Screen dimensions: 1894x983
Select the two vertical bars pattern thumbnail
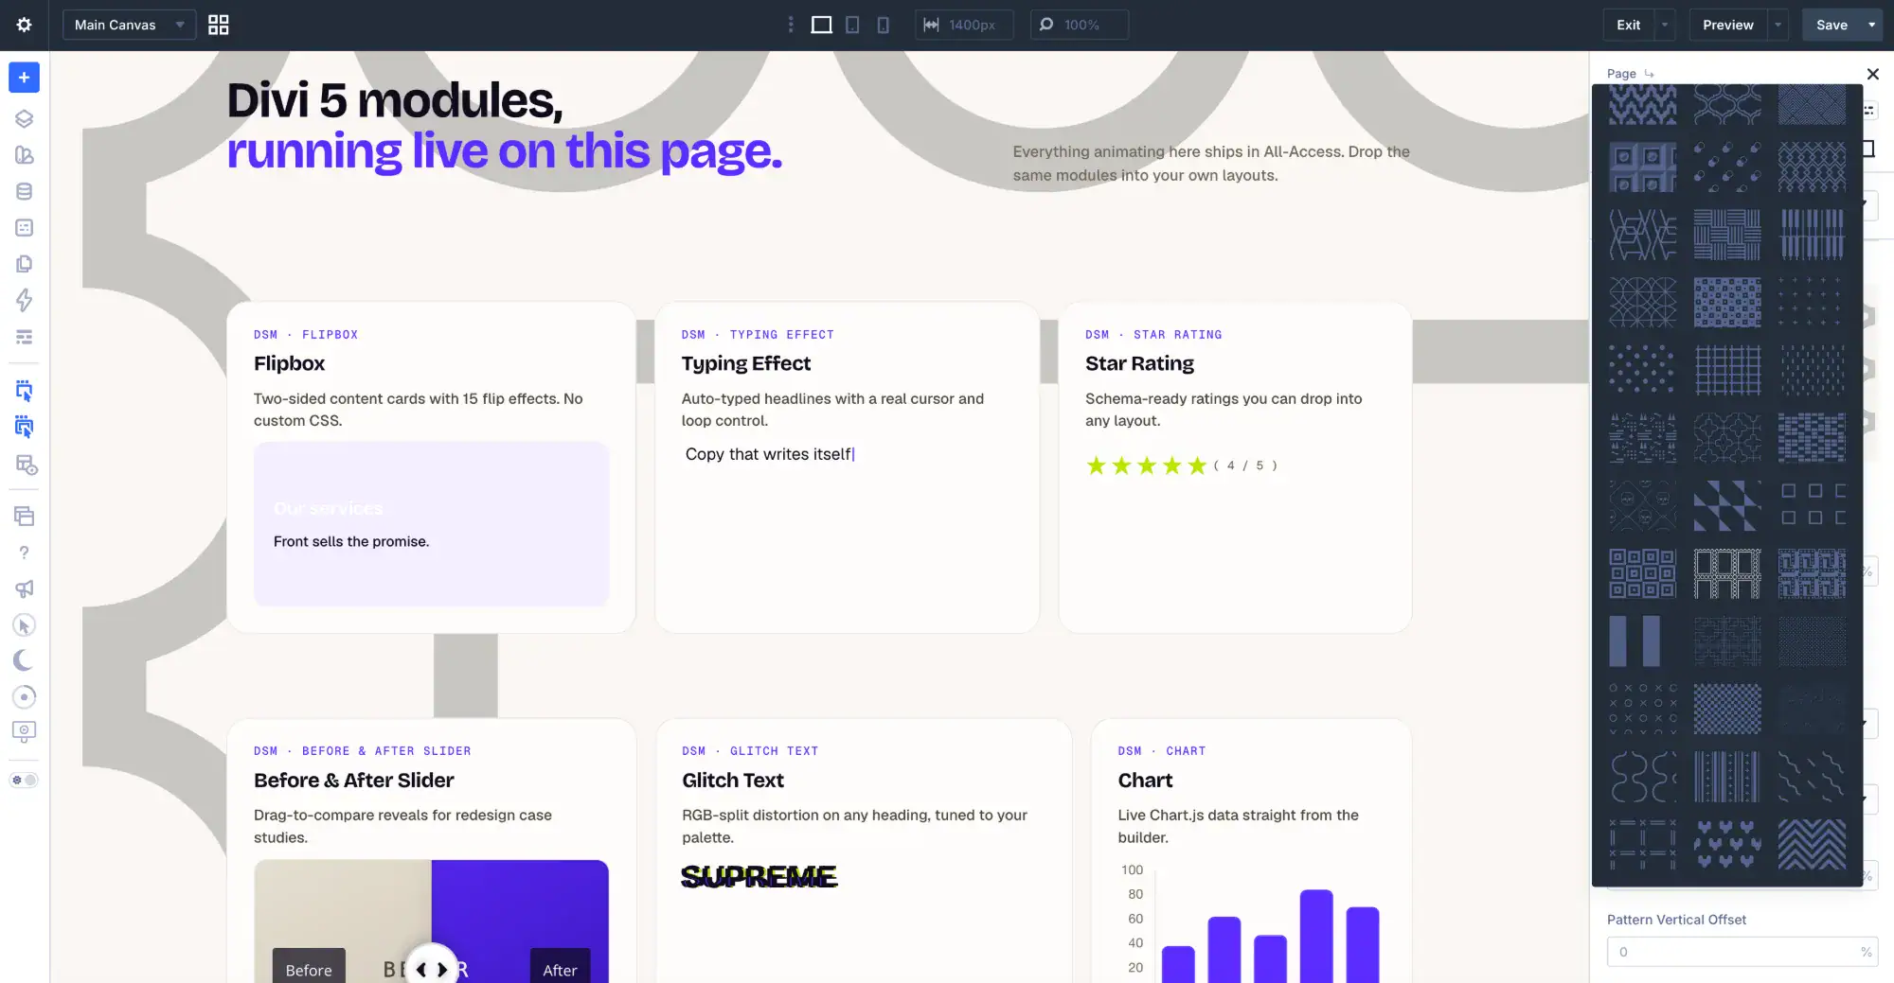[1642, 641]
